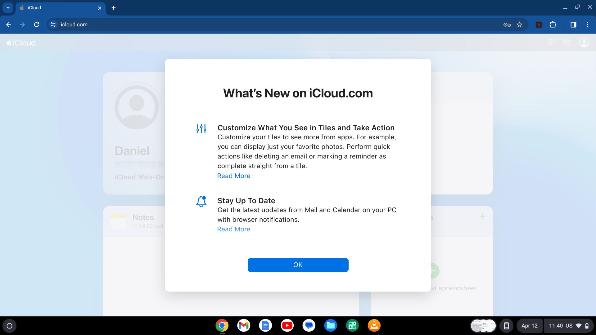
Task: Click the iCloud account avatar
Action: [584, 42]
